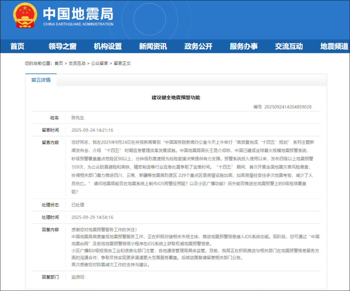
Task: Click the 中国地震局 site title
Action: (x=78, y=14)
